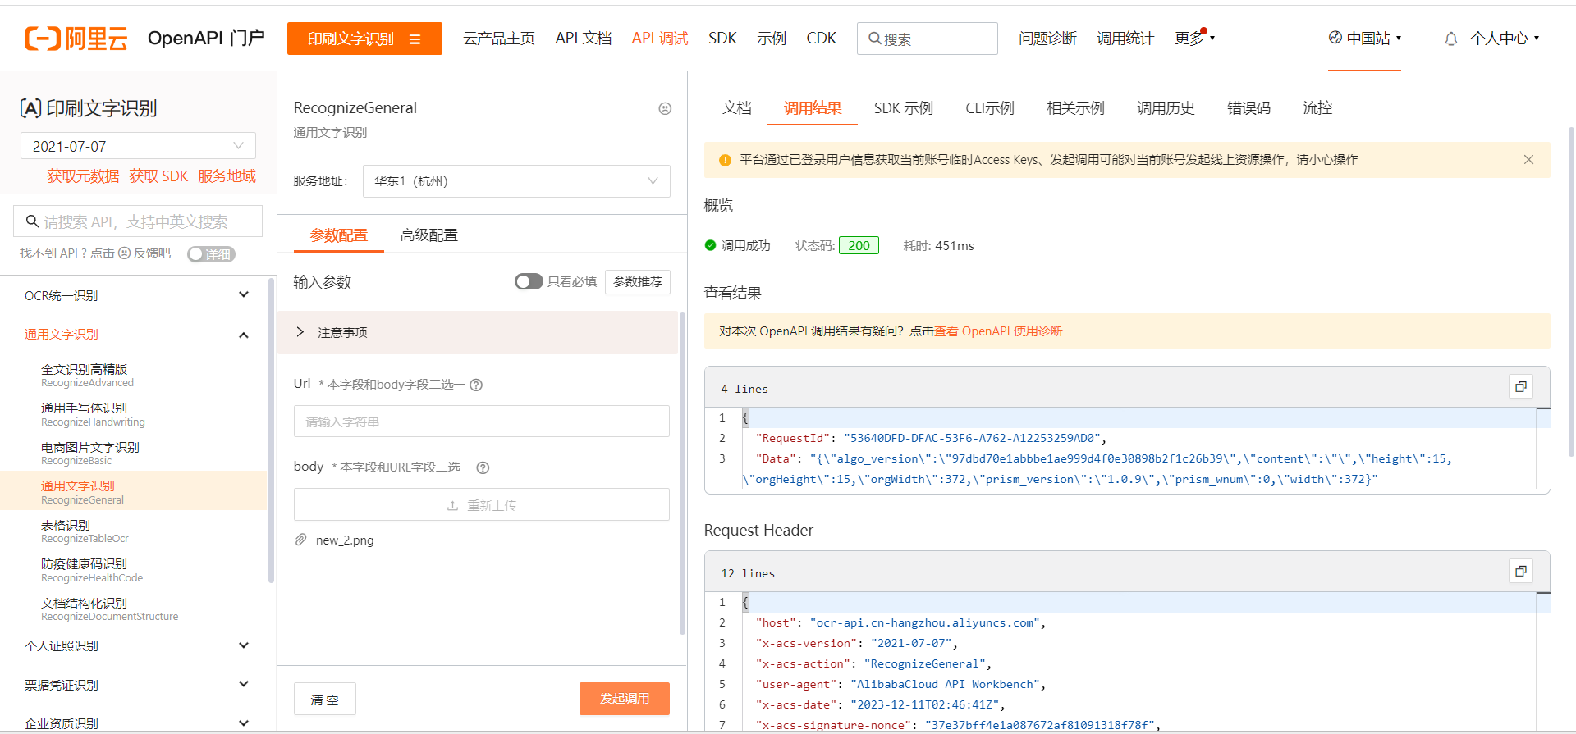1576x734 pixels.
Task: Open the 流控 tab
Action: (1317, 108)
